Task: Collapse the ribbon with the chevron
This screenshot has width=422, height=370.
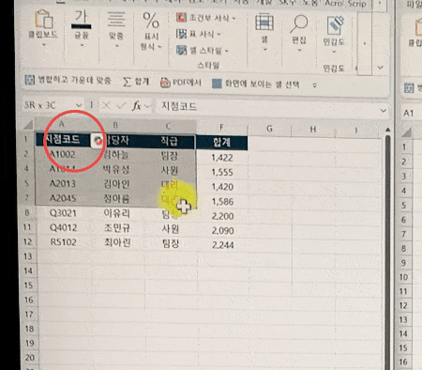Action: click(381, 68)
